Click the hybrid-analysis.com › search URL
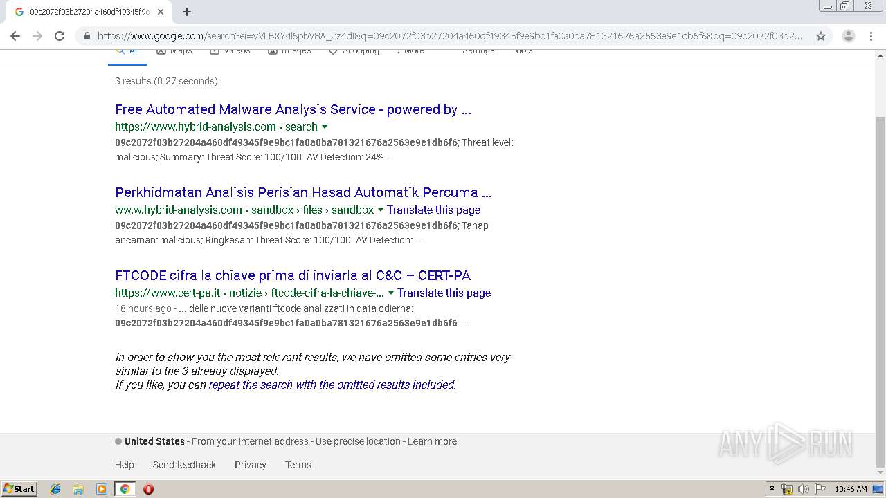Image resolution: width=886 pixels, height=498 pixels. [x=216, y=127]
